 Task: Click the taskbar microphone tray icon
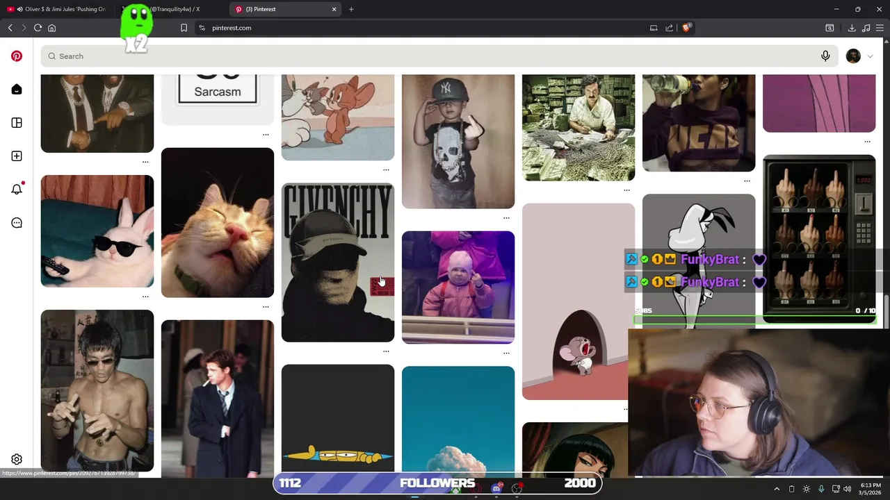point(821,489)
